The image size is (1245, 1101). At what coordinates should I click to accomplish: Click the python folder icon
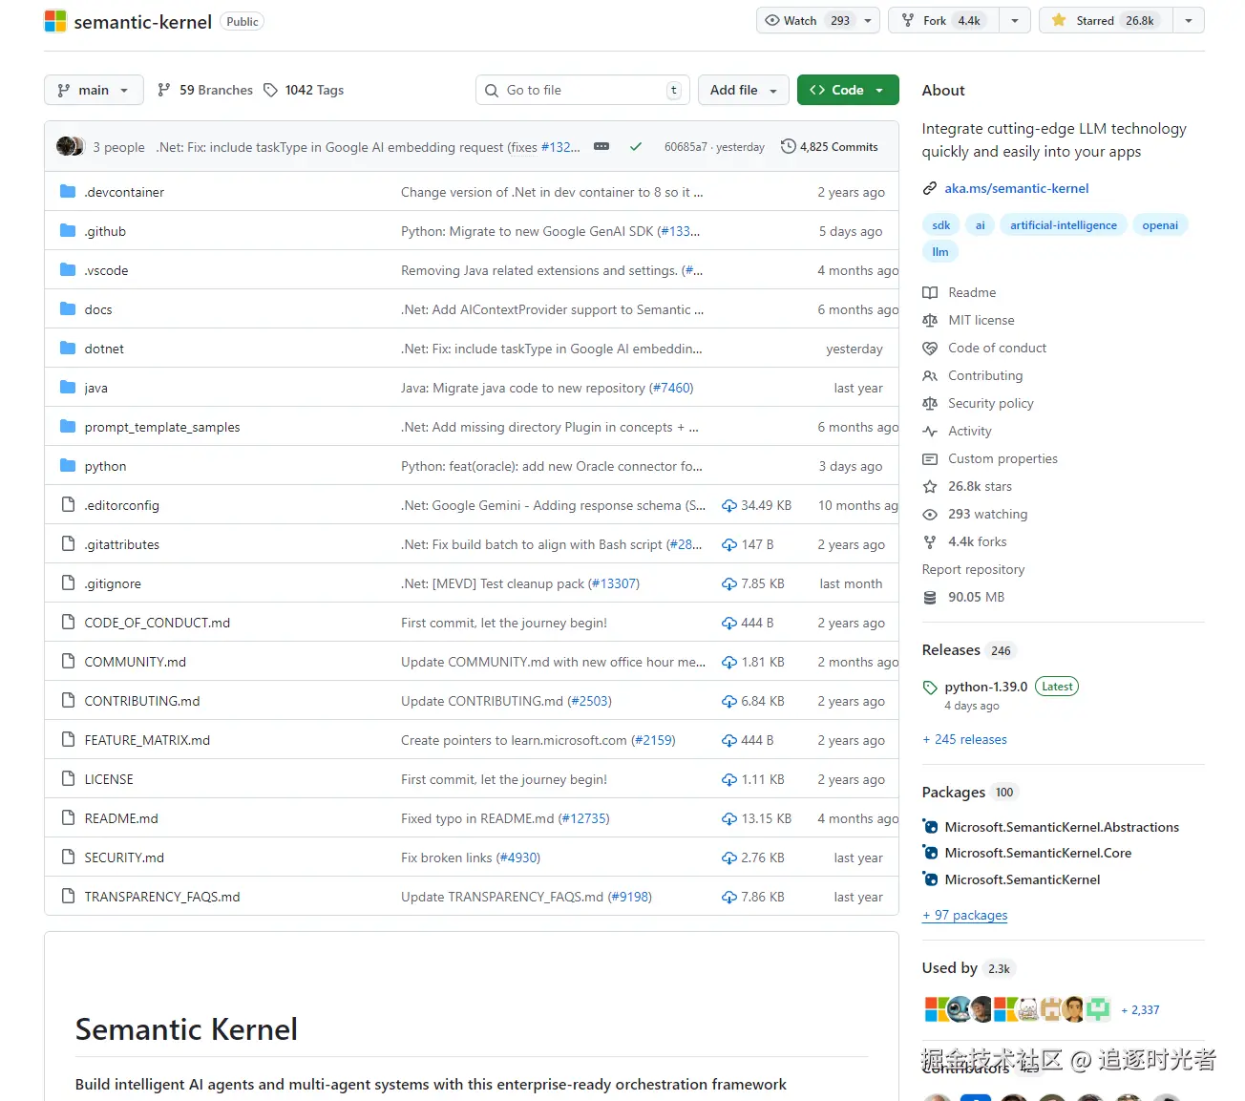click(x=68, y=466)
